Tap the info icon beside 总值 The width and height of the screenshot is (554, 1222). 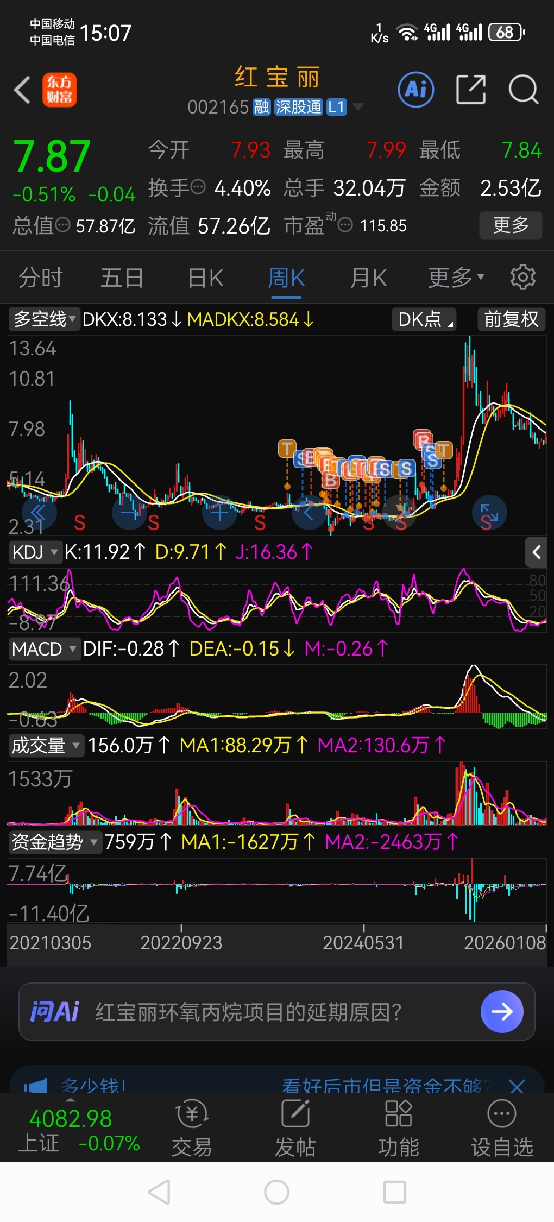[x=63, y=224]
